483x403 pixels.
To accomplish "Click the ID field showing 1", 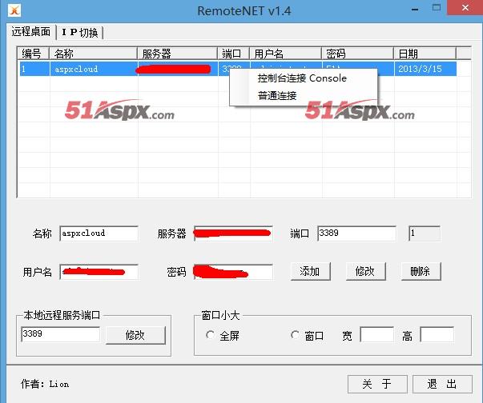I will click(425, 233).
